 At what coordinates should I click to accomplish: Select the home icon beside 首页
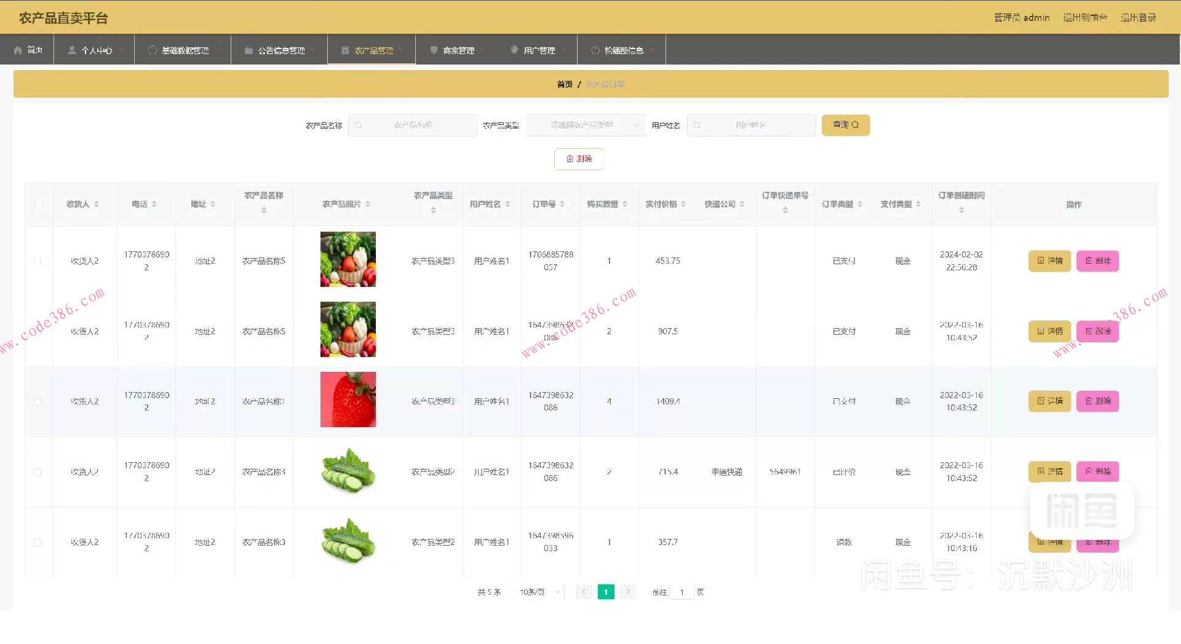point(18,50)
